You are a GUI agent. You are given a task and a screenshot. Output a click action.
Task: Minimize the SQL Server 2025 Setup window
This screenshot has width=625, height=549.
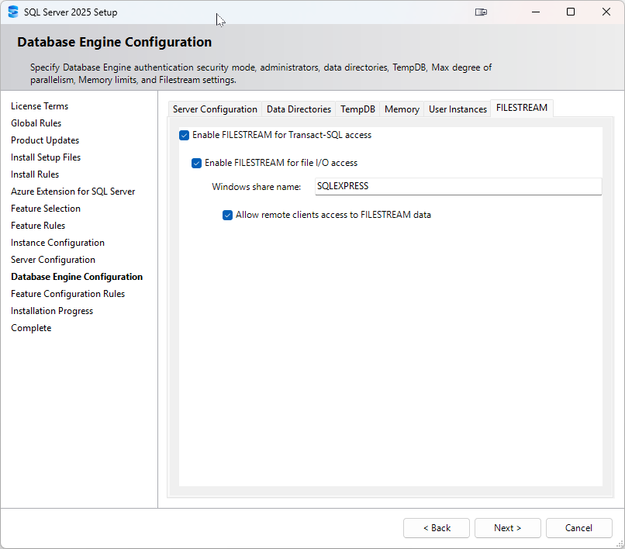pos(536,12)
